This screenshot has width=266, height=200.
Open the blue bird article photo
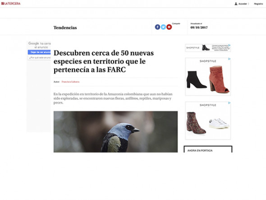tap(115, 132)
